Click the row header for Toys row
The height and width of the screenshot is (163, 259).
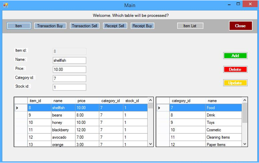tap(163, 123)
